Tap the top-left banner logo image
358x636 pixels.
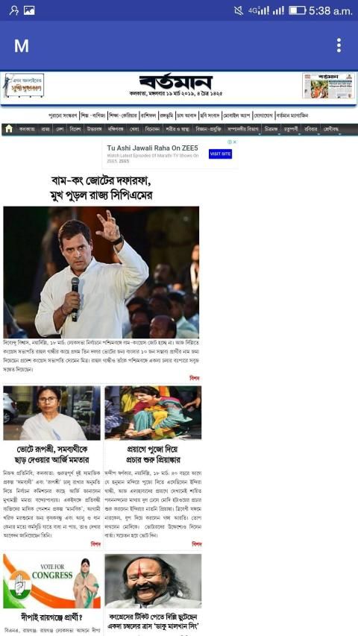pyautogui.click(x=24, y=86)
